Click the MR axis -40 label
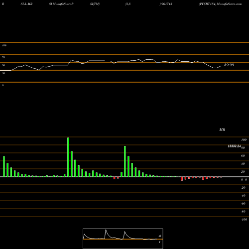Image resolution: width=249 pixels, height=249 pixels. pyautogui.click(x=243, y=196)
